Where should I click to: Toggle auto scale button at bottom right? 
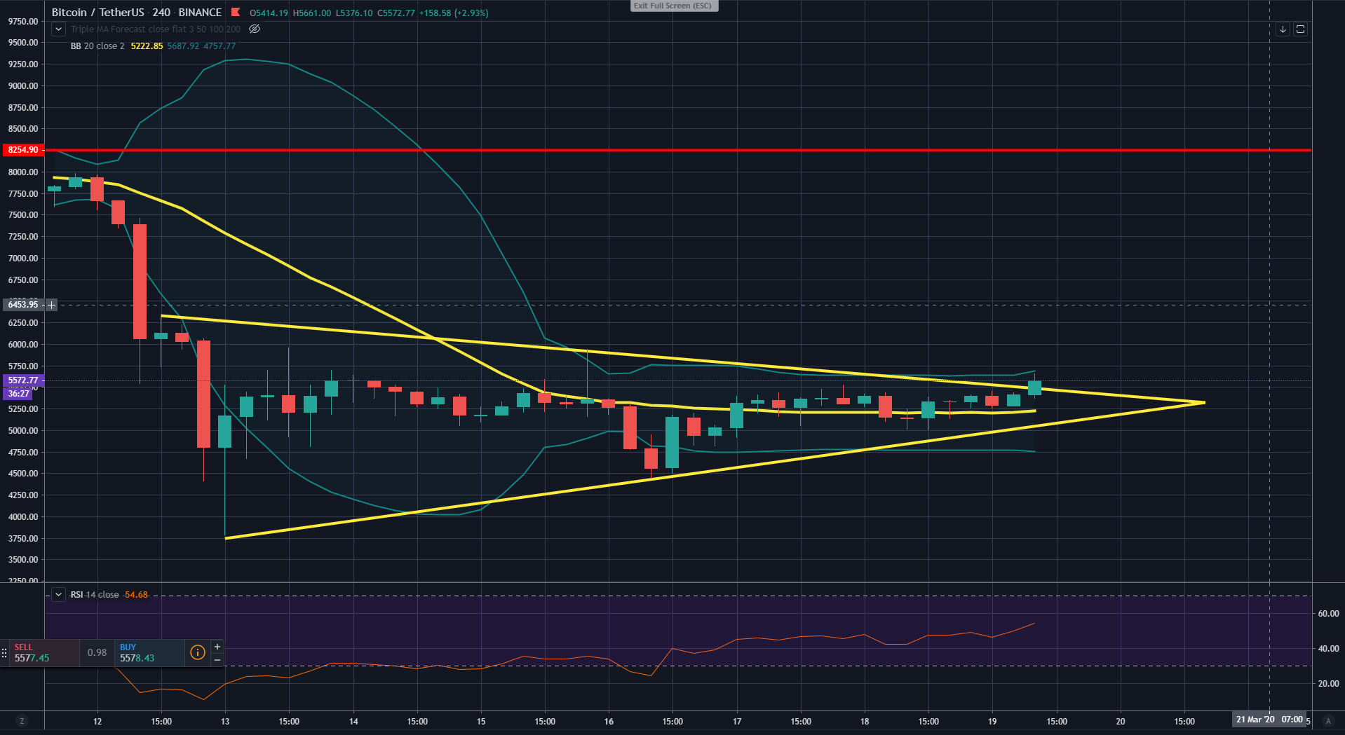[x=1327, y=721]
